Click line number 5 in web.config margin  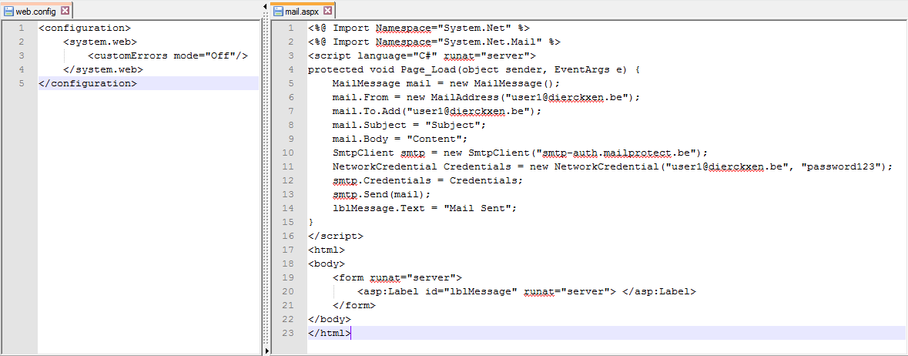coord(22,83)
